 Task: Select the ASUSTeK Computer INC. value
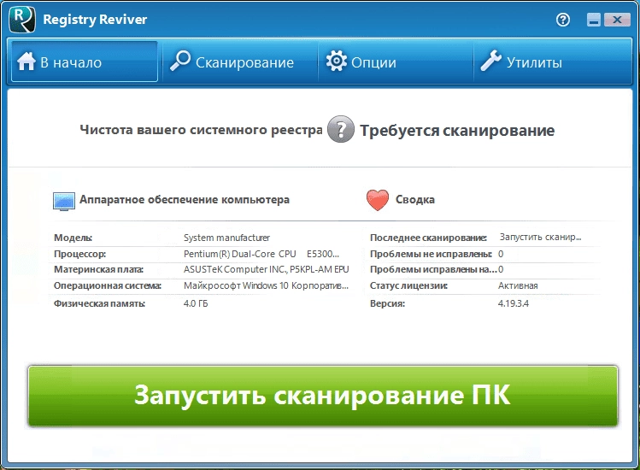(266, 269)
